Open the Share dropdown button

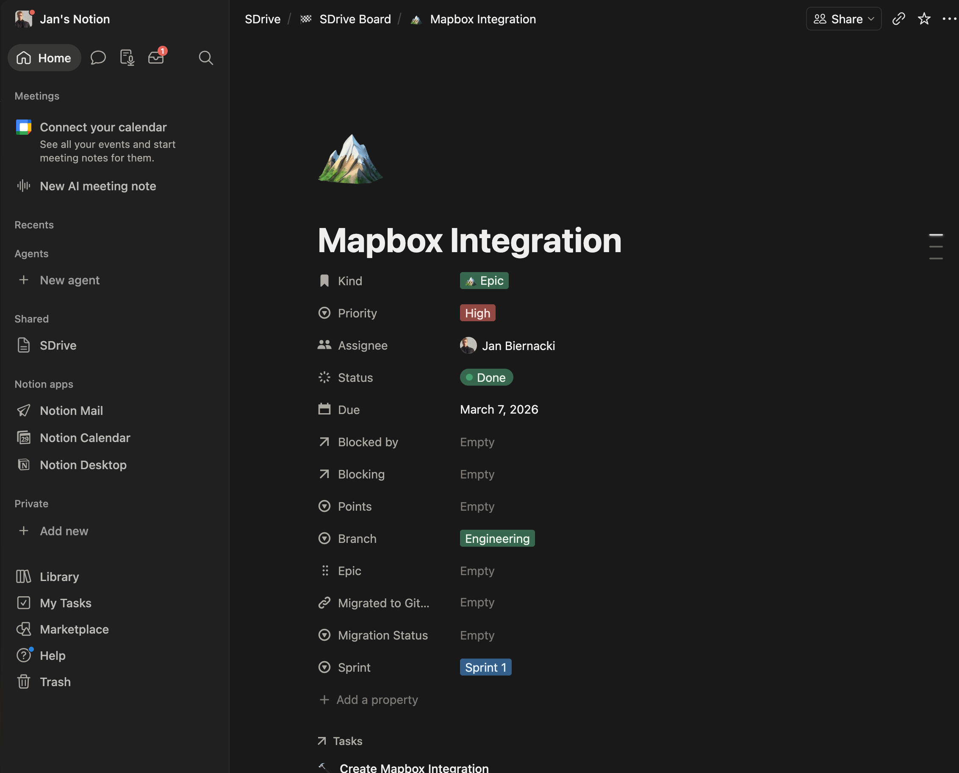pos(843,19)
